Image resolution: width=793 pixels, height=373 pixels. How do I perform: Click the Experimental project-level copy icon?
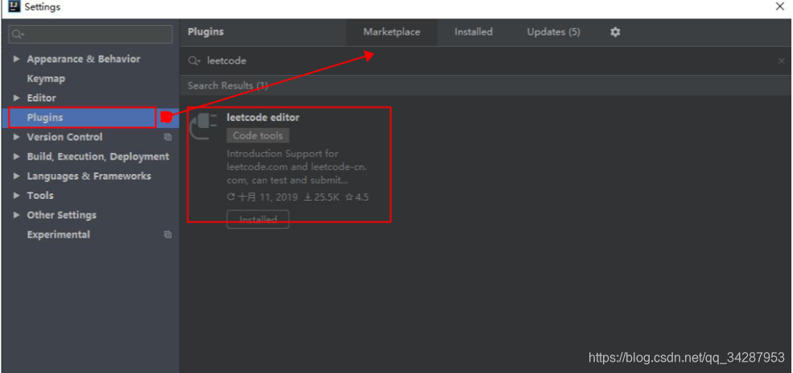168,234
